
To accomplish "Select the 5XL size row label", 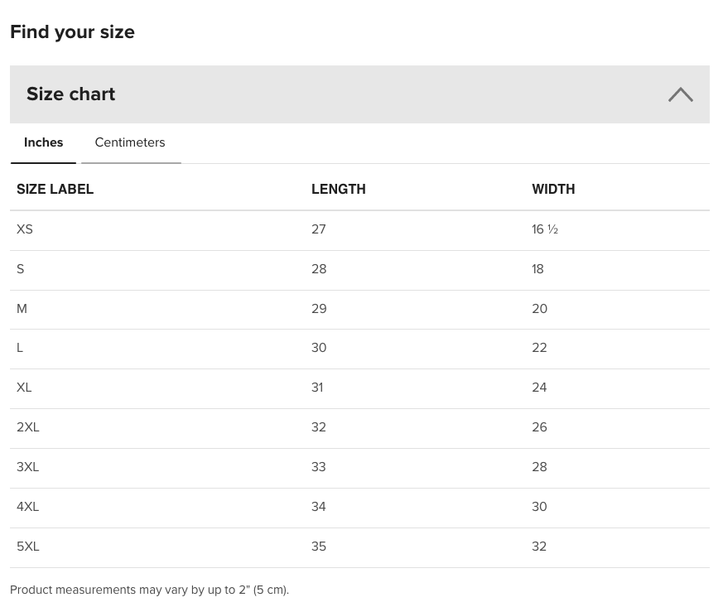I will pos(27,547).
